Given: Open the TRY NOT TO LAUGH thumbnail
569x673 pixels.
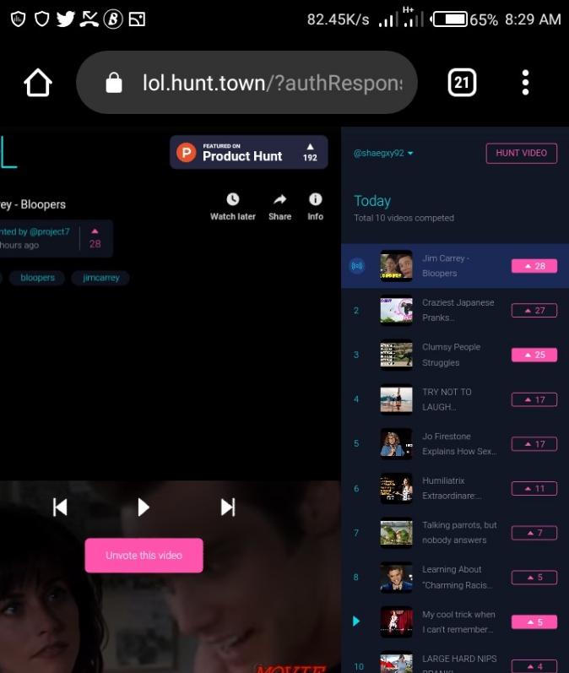Looking at the screenshot, I should (x=397, y=399).
